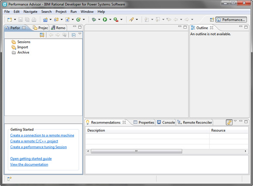This screenshot has height=186, width=253.
Task: Open the External Tools dropdown arrow
Action: point(121,20)
